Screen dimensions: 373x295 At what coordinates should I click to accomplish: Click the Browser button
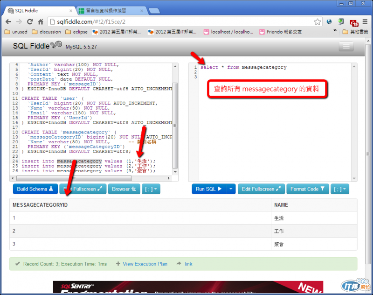[x=124, y=189]
